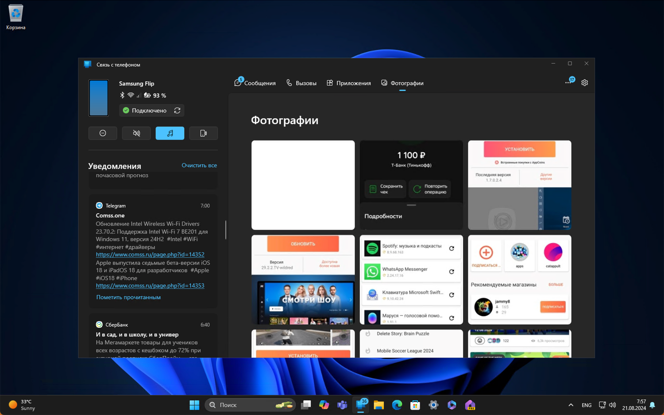Screen dimensions: 664x415
Task: Click the Phone Link taskbar icon
Action: coord(361,405)
